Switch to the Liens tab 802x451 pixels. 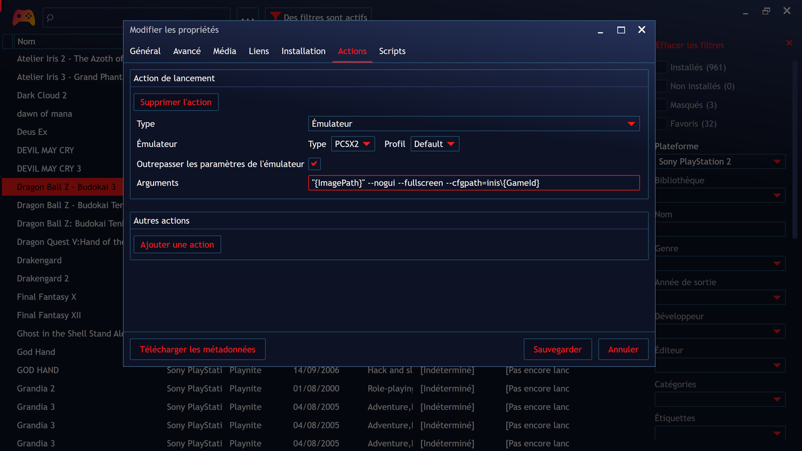pos(259,51)
